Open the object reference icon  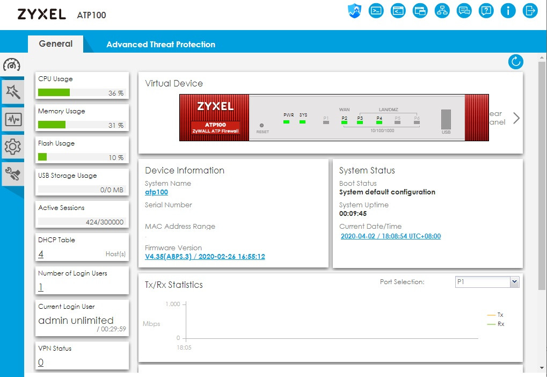[x=420, y=11]
